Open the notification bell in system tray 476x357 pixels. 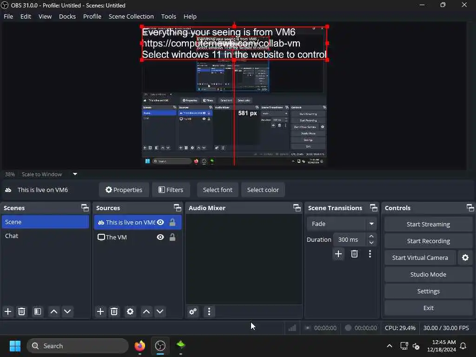[x=463, y=346]
